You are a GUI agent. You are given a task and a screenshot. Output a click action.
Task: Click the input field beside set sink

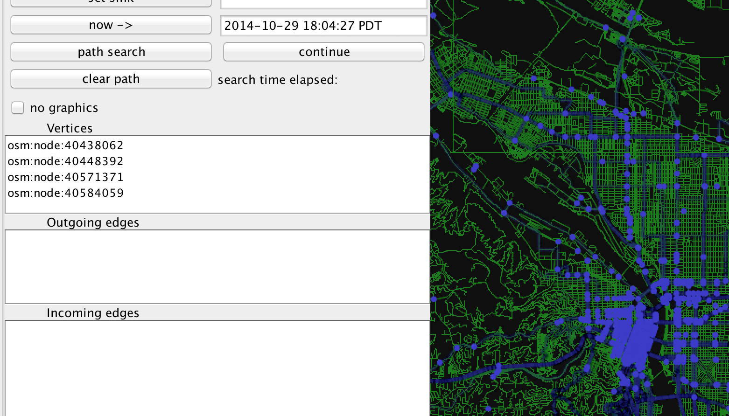(x=324, y=4)
